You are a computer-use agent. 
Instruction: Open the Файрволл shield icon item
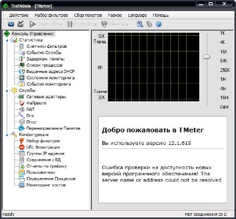point(22,103)
